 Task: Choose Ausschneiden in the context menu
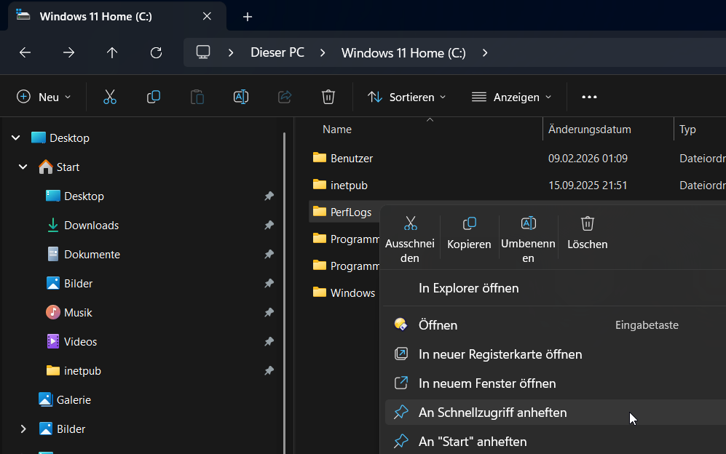click(x=410, y=239)
